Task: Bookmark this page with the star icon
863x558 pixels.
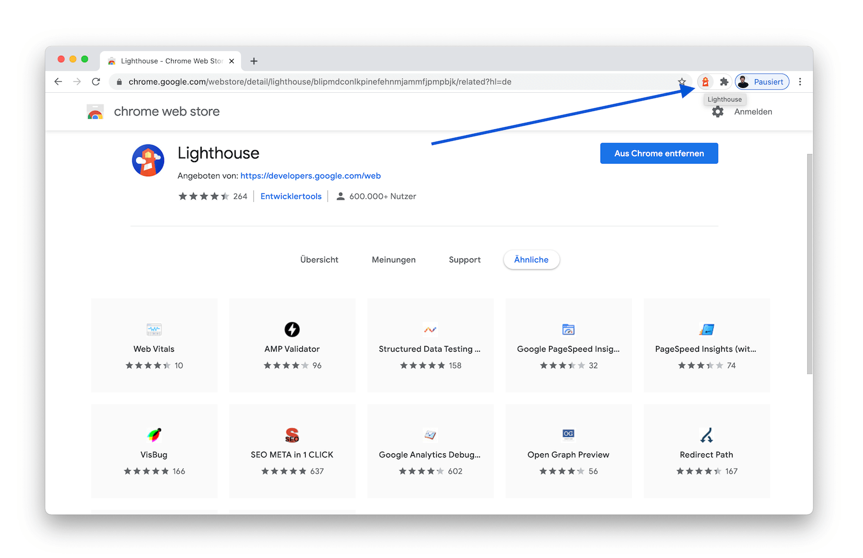Action: point(682,82)
